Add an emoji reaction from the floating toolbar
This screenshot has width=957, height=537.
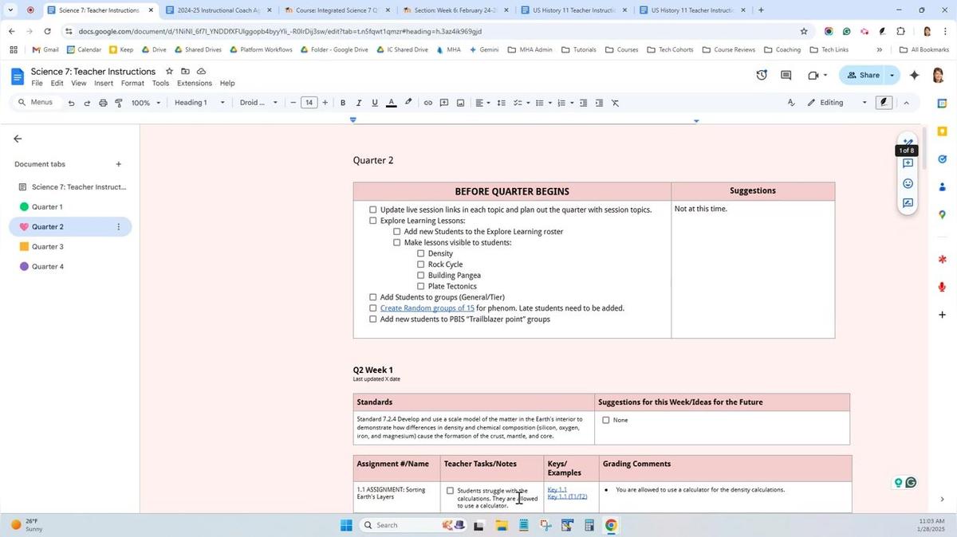(908, 182)
